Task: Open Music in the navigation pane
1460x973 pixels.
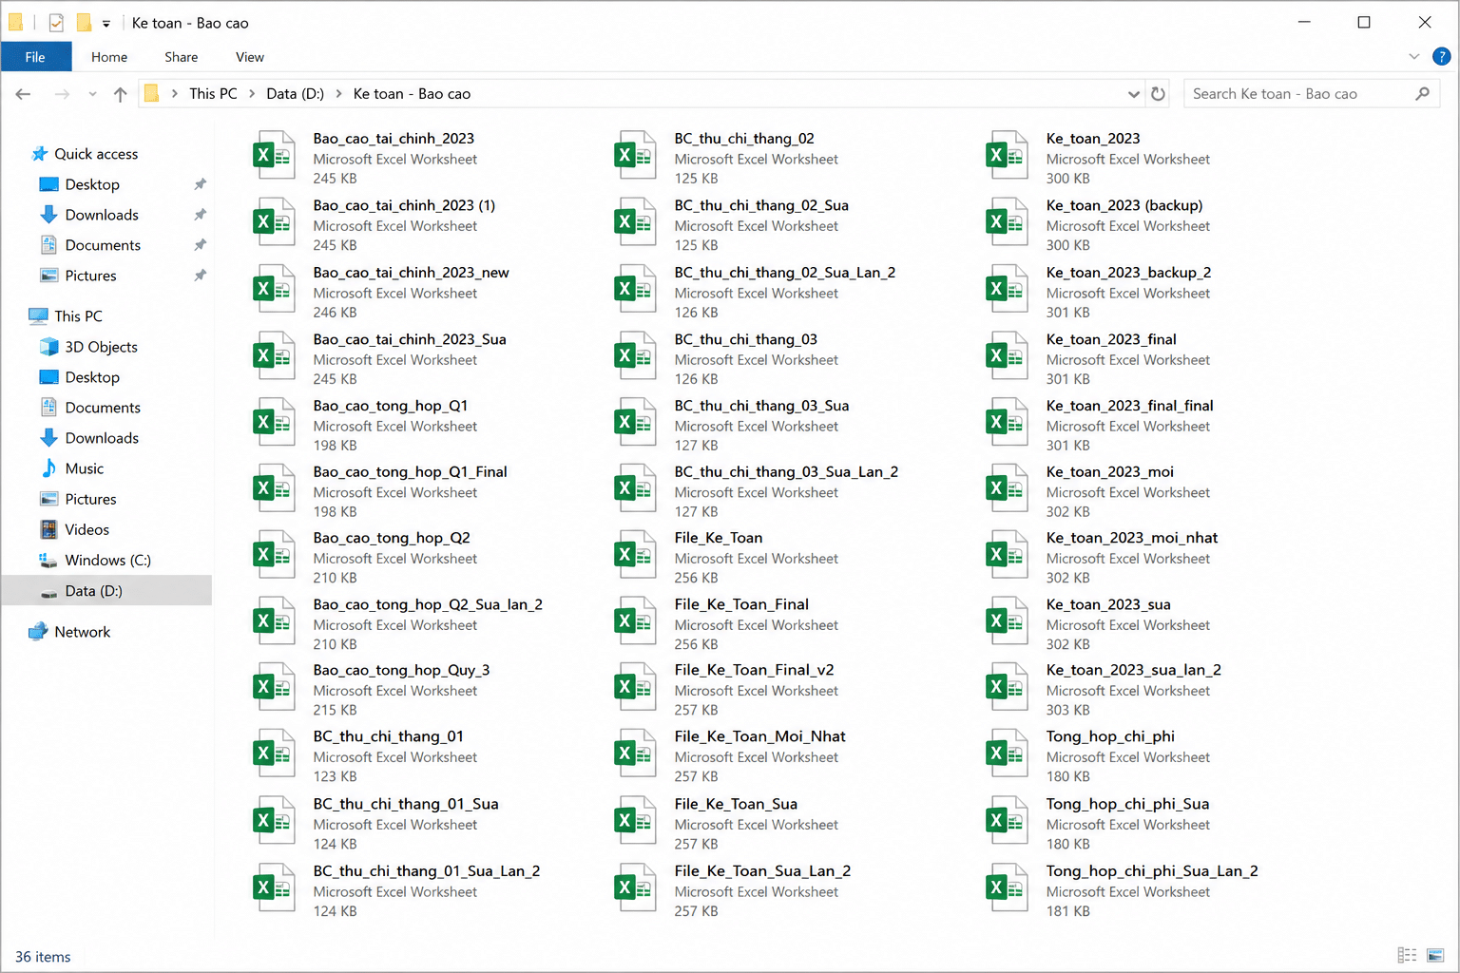Action: 84,468
